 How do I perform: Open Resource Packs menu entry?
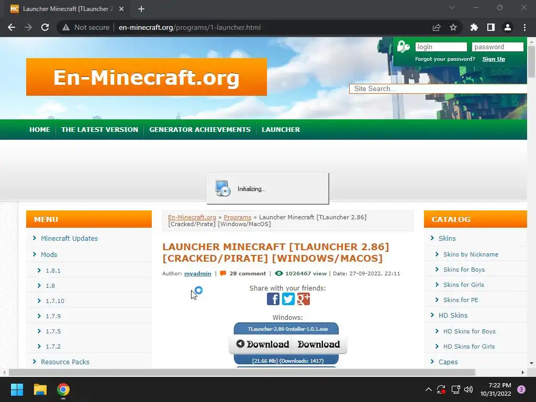[65, 362]
